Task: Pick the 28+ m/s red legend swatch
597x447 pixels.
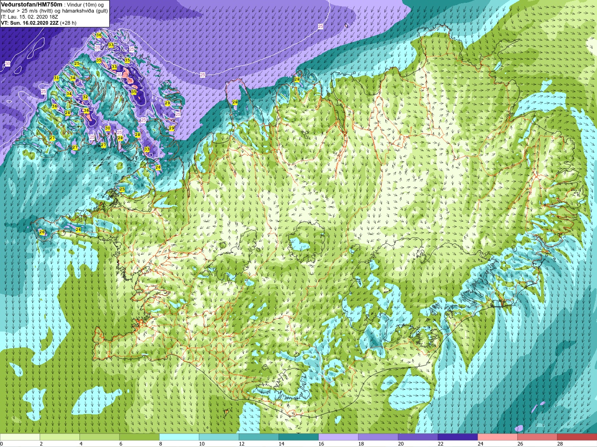Action: coord(577,437)
